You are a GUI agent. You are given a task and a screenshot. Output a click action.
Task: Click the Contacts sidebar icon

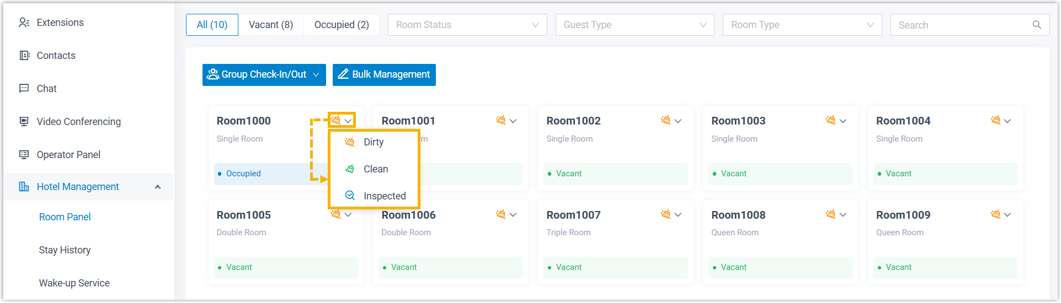tap(24, 56)
